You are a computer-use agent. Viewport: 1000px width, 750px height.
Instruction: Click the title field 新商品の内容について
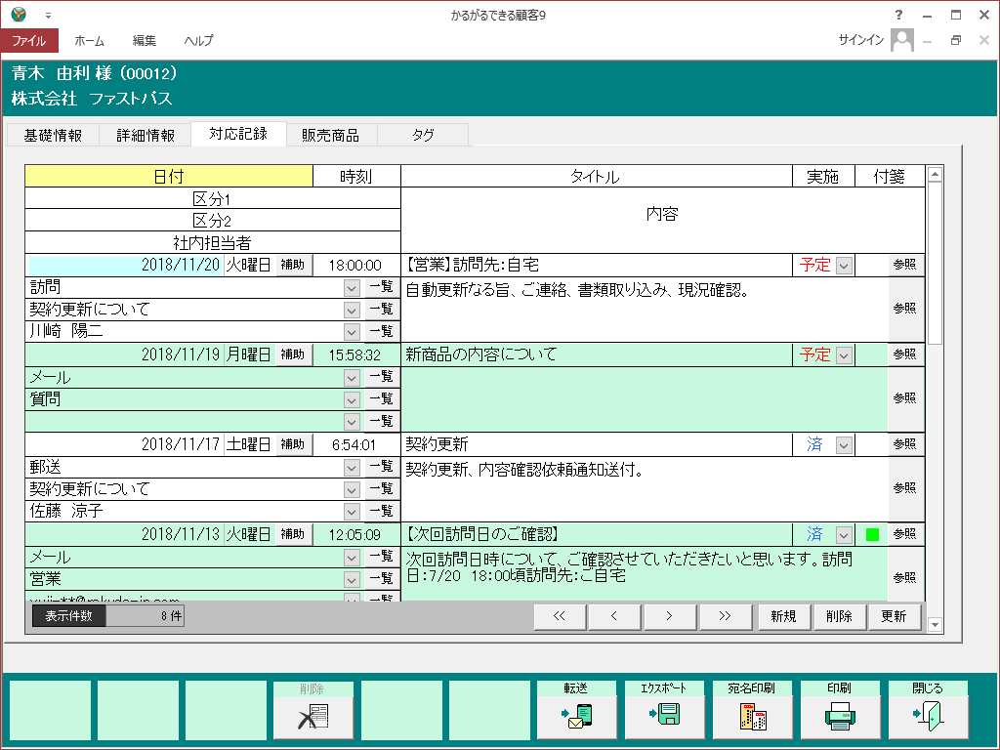[x=596, y=354]
